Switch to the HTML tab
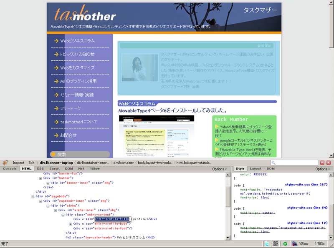Screen dimensions: 334x248 27,169
